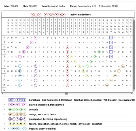This screenshot has height=131, width=136.
Task: Click the pink squared tav in row 4
Action: pos(24,52)
